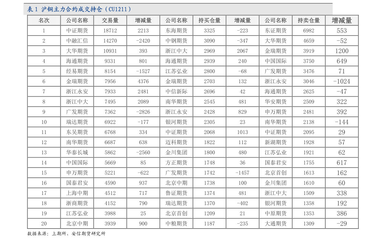Click the rightmost 增减量 header cell

341,20
